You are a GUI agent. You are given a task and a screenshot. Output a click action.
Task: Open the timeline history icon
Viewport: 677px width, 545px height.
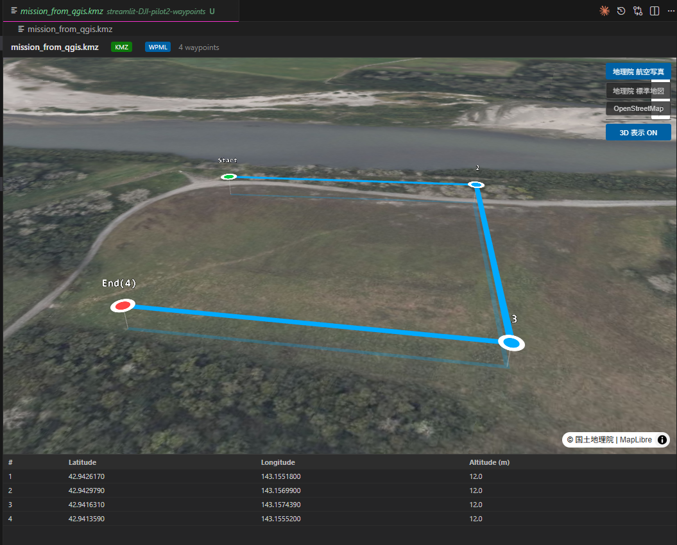click(x=621, y=11)
